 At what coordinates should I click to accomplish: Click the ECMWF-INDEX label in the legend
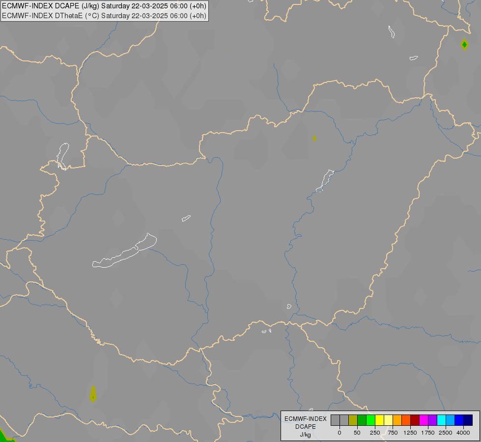click(x=306, y=419)
